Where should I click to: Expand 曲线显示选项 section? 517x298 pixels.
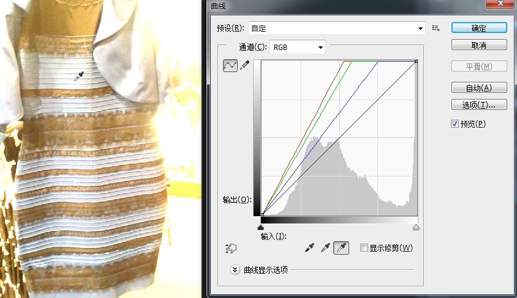click(x=235, y=269)
